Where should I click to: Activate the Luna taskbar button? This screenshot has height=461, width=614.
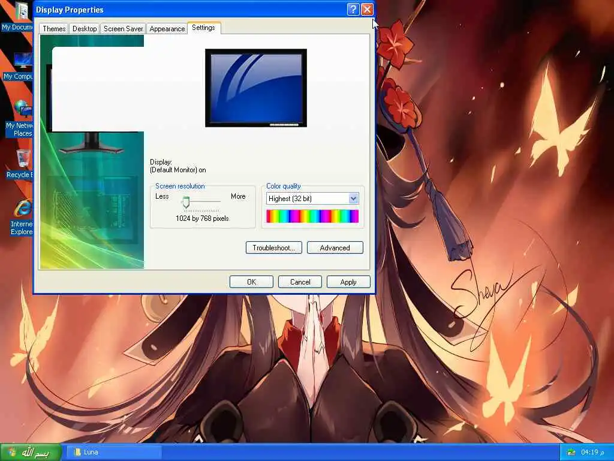pos(113,452)
